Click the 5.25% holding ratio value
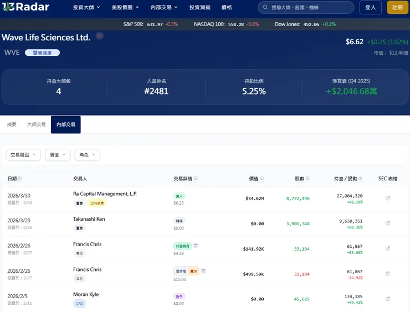This screenshot has width=410, height=312. tap(254, 91)
